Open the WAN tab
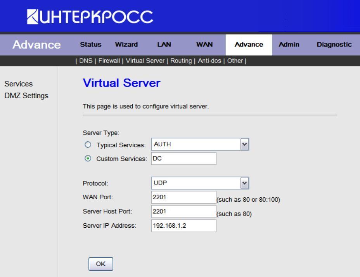The width and height of the screenshot is (360, 277). point(204,45)
